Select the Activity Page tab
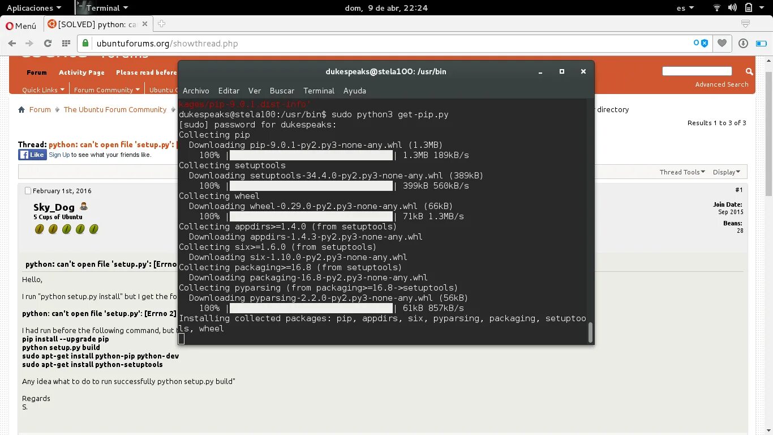Viewport: 773px width, 435px height. point(81,72)
